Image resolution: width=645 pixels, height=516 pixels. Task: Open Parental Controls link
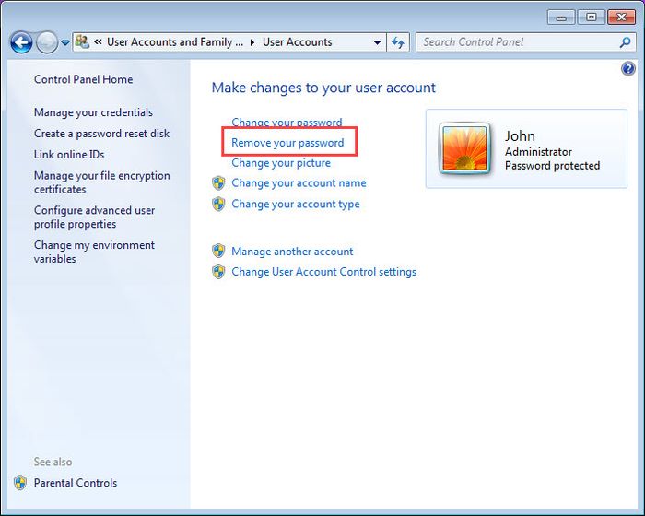click(x=76, y=483)
